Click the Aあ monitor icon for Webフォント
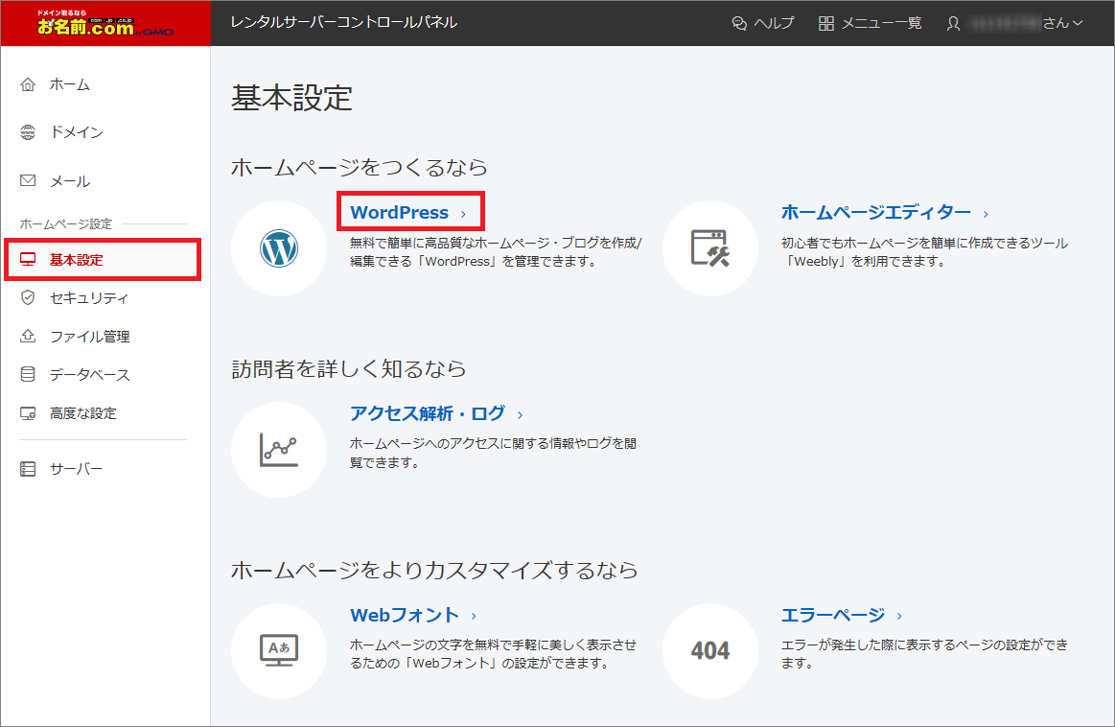The height and width of the screenshot is (727, 1115). point(279,650)
